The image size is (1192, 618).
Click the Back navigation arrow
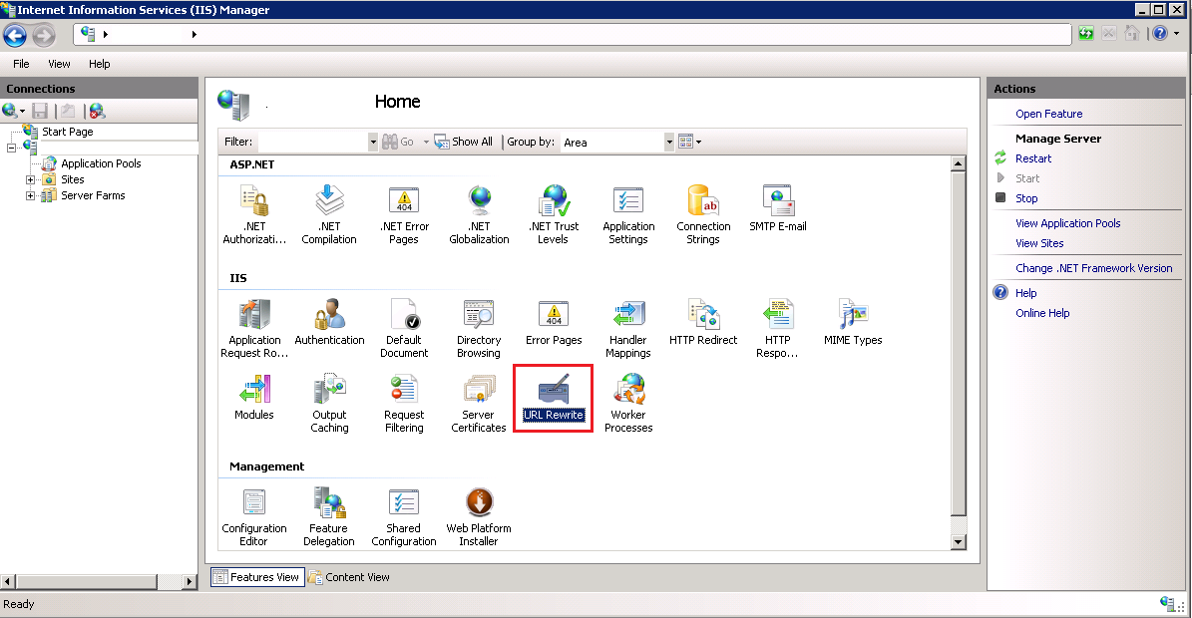15,35
